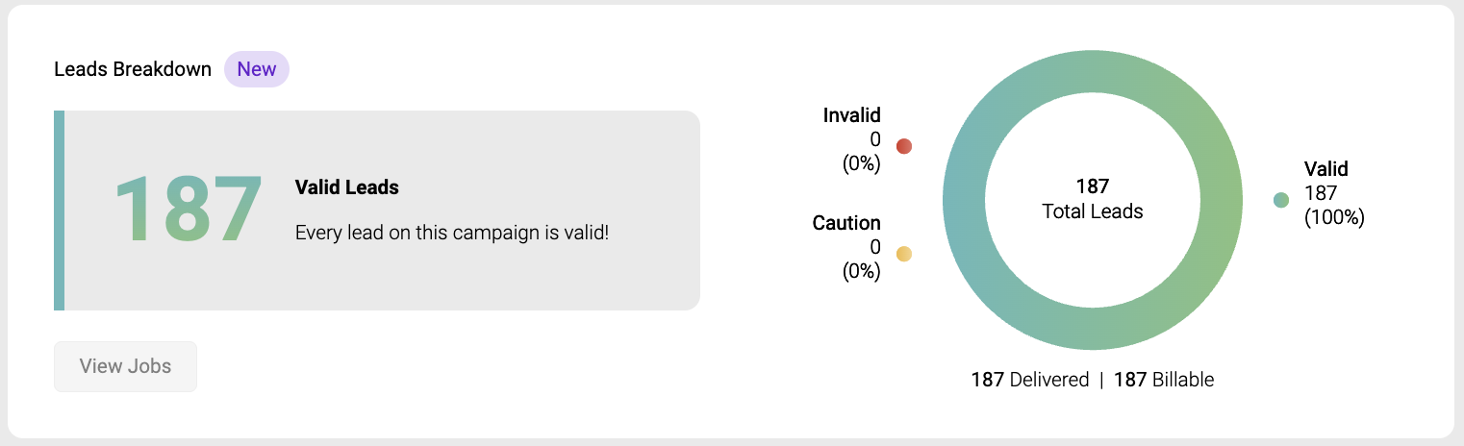1464x446 pixels.
Task: Select the Valid 187 (100%) legend label
Action: coord(1334,193)
